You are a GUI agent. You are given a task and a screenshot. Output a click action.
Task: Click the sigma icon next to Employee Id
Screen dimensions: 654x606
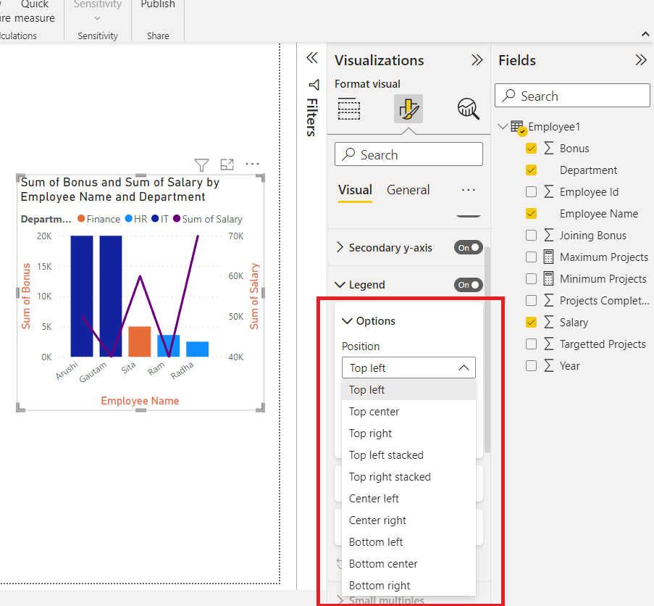coord(549,191)
